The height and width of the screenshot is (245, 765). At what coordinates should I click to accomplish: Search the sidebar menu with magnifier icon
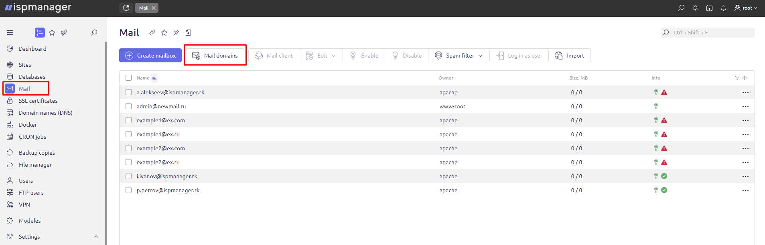point(94,32)
